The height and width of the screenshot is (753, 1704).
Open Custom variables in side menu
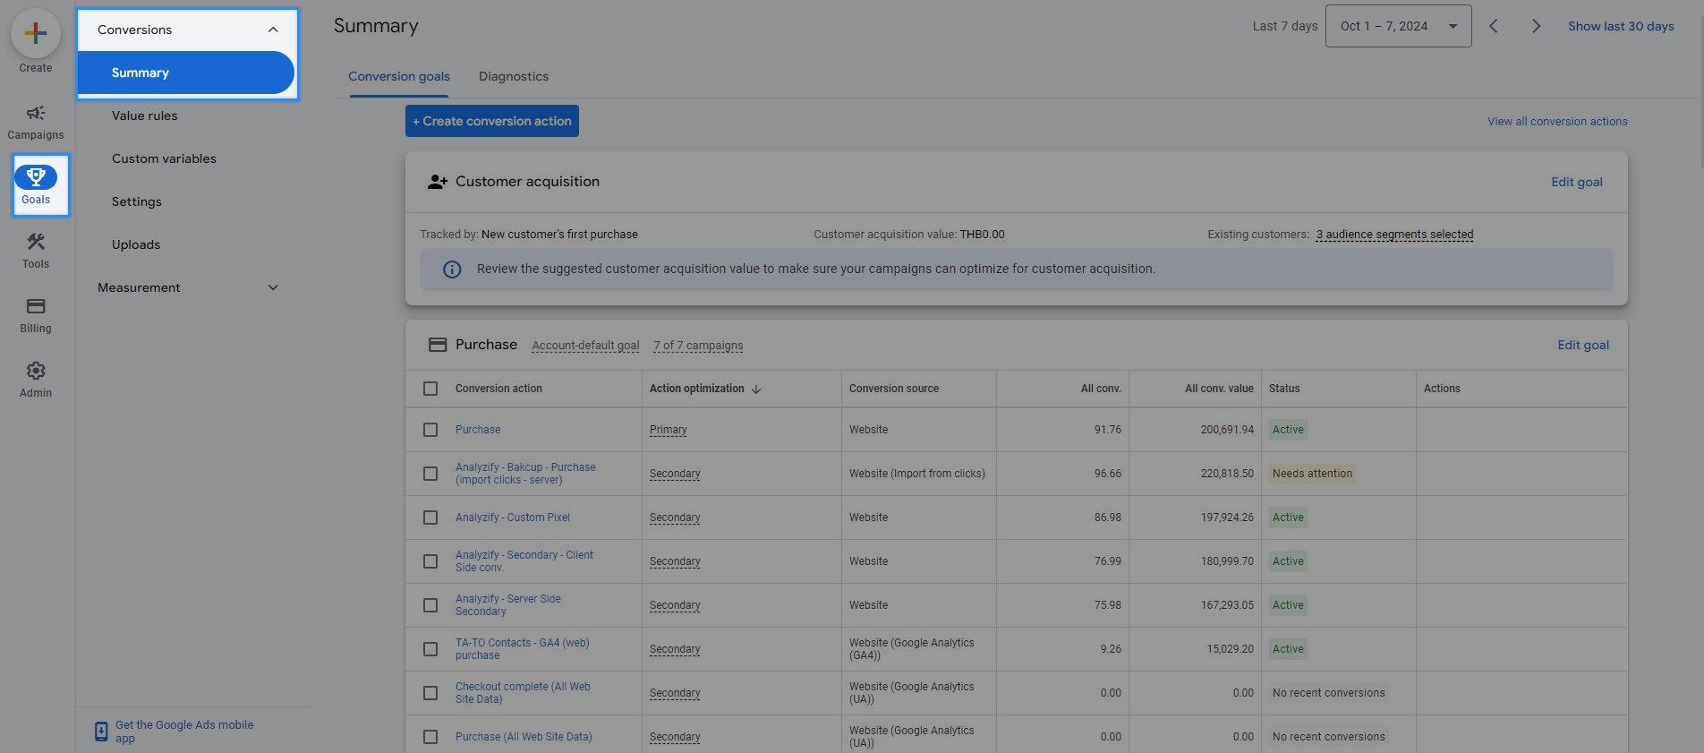[164, 158]
